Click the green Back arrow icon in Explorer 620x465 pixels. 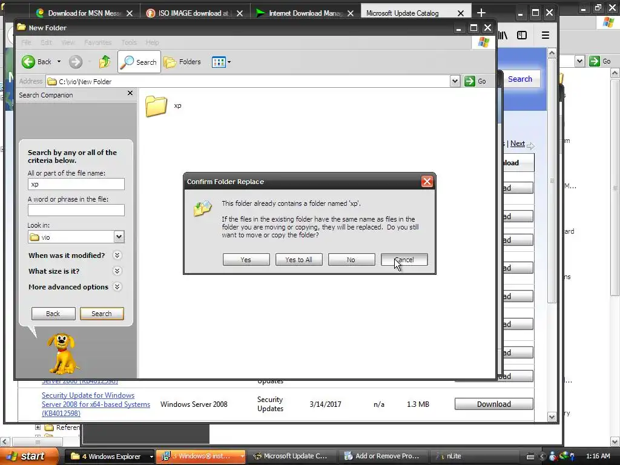tap(28, 62)
